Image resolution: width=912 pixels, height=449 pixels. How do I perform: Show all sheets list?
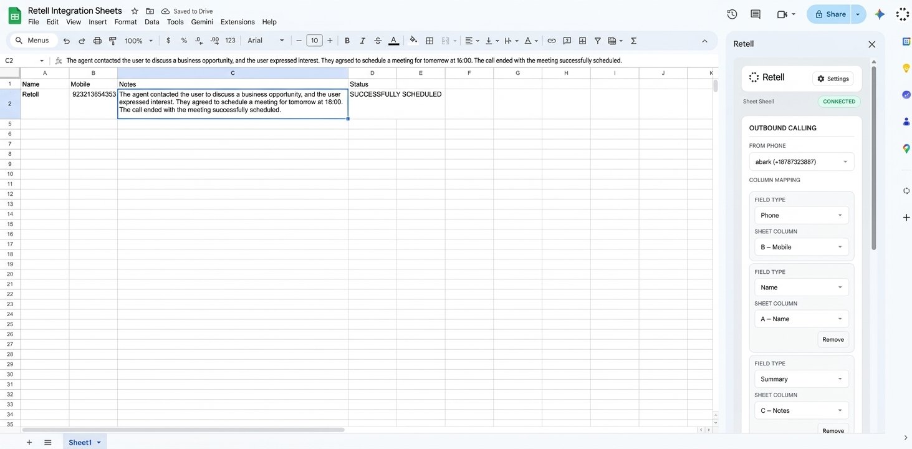pyautogui.click(x=48, y=442)
